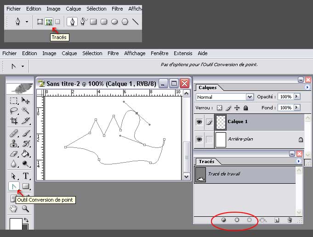The width and height of the screenshot is (313, 237).
Task: Select the Path Selection arrow tool in the toolbox
Action: tap(14, 176)
